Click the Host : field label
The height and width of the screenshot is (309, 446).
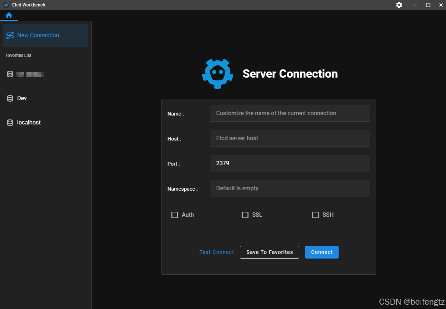point(174,139)
